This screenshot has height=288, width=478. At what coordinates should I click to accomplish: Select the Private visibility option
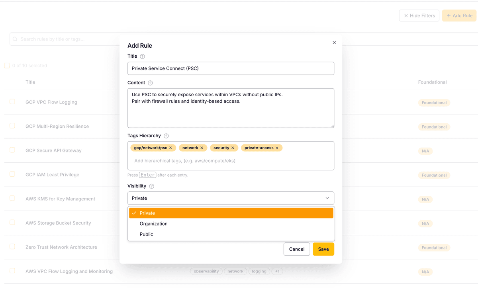click(231, 213)
